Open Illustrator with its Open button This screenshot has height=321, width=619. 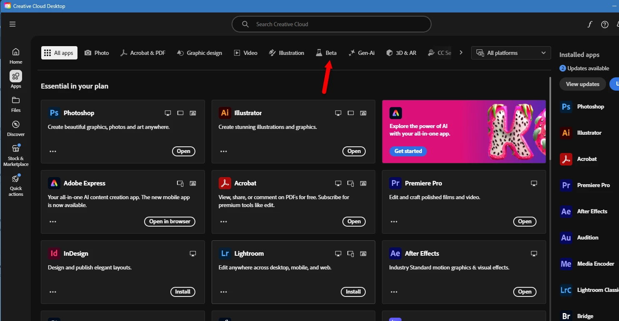click(x=354, y=151)
